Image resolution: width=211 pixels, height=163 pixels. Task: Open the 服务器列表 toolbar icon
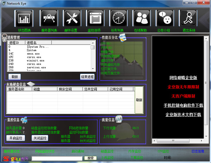pyautogui.click(x=49, y=18)
